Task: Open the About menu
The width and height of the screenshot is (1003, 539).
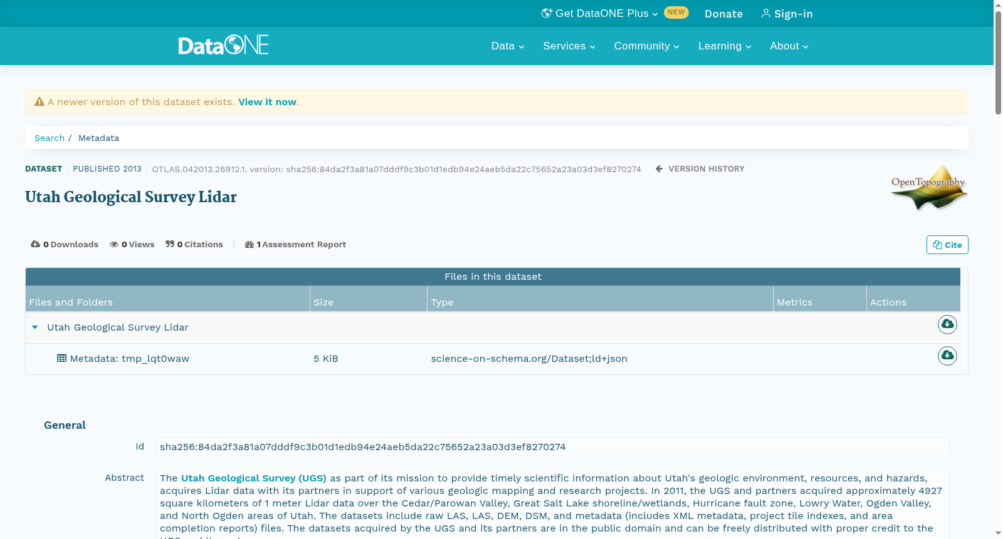Action: pos(789,46)
